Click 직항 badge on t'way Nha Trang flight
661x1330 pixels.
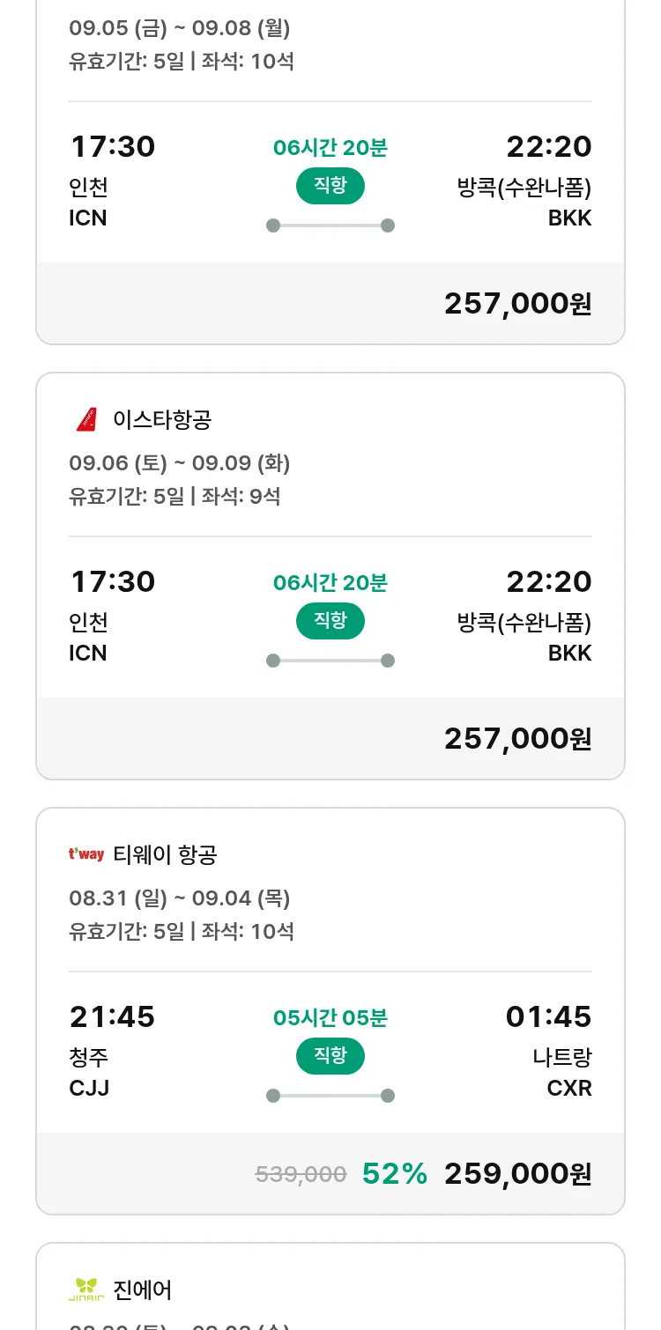330,1056
